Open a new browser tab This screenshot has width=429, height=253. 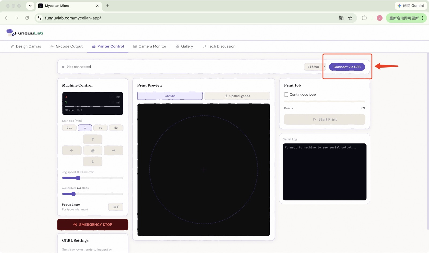click(108, 6)
